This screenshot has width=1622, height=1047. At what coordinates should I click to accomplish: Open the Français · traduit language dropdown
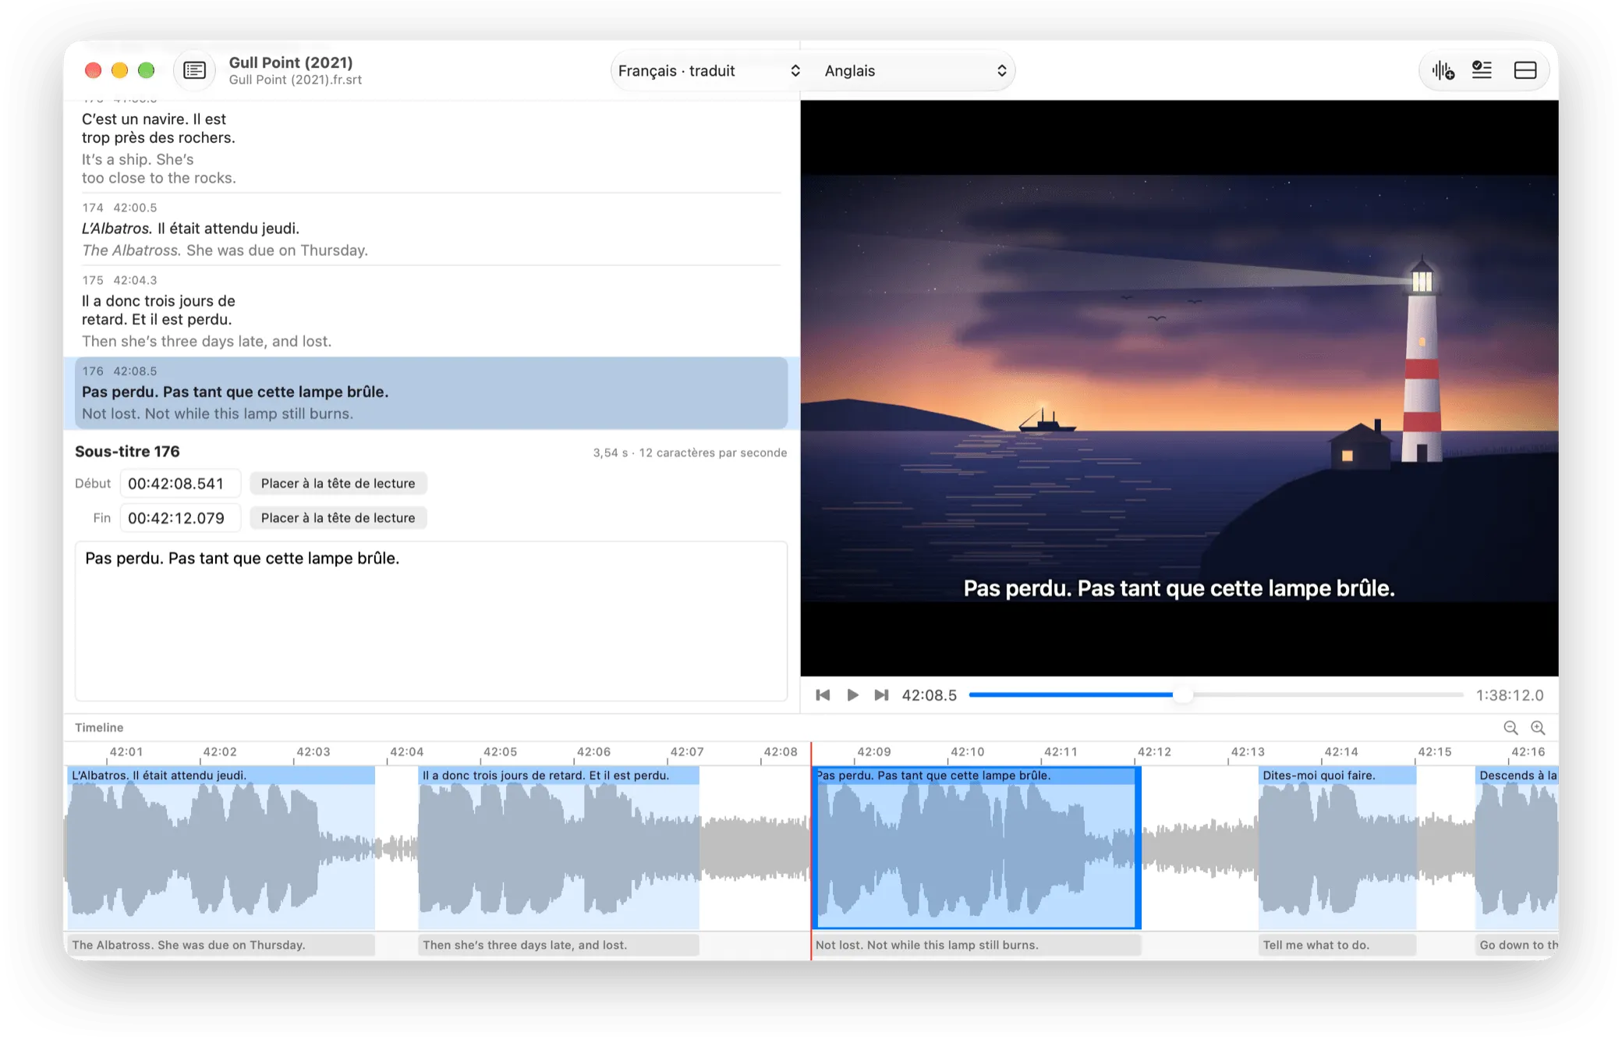pyautogui.click(x=708, y=71)
